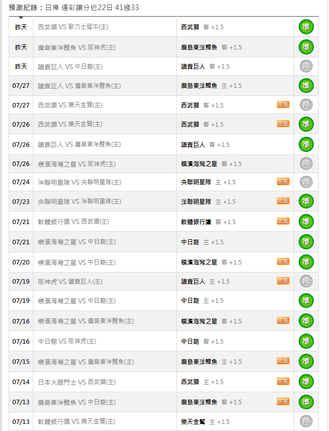Click gray icon for 07/26 橫濱海灣之星 VS 阪神虎
Viewport: 329px width, 431px height.
pos(306,164)
